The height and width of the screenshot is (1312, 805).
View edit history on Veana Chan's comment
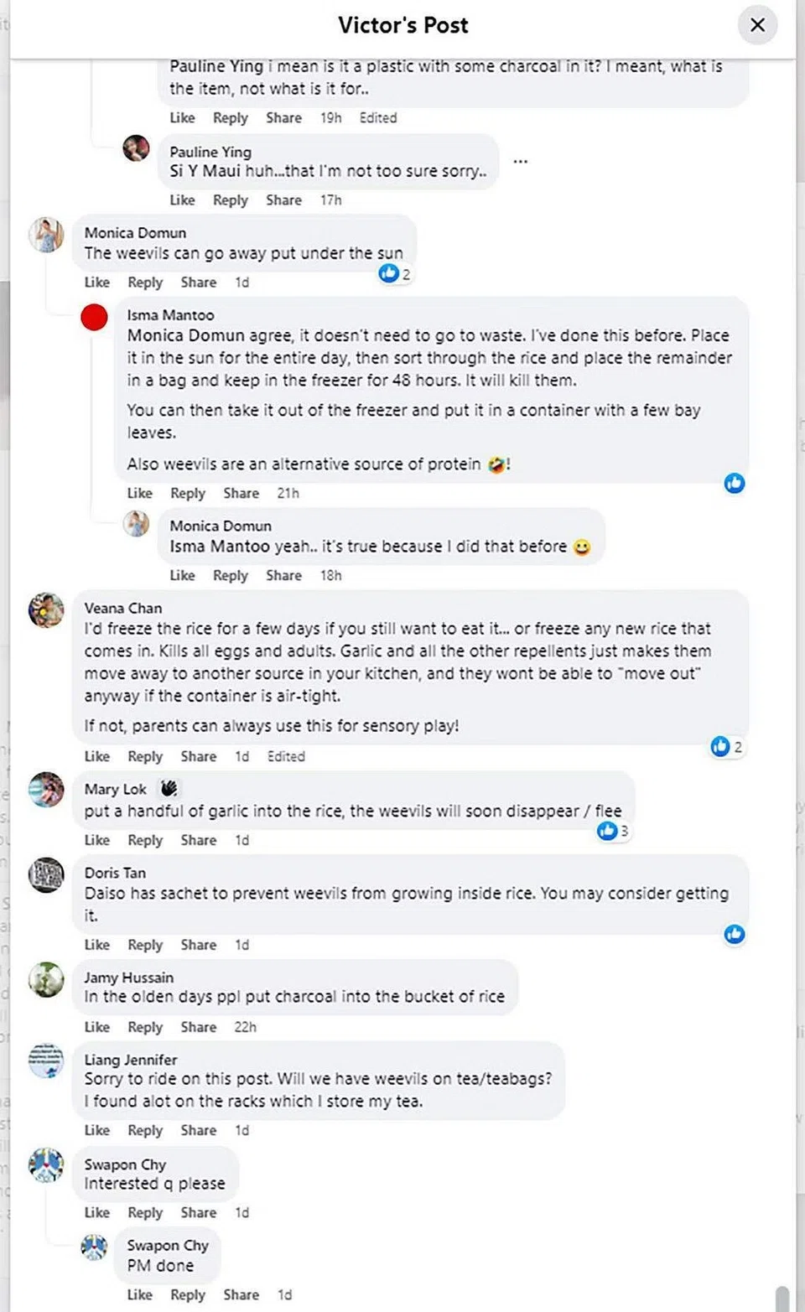286,756
